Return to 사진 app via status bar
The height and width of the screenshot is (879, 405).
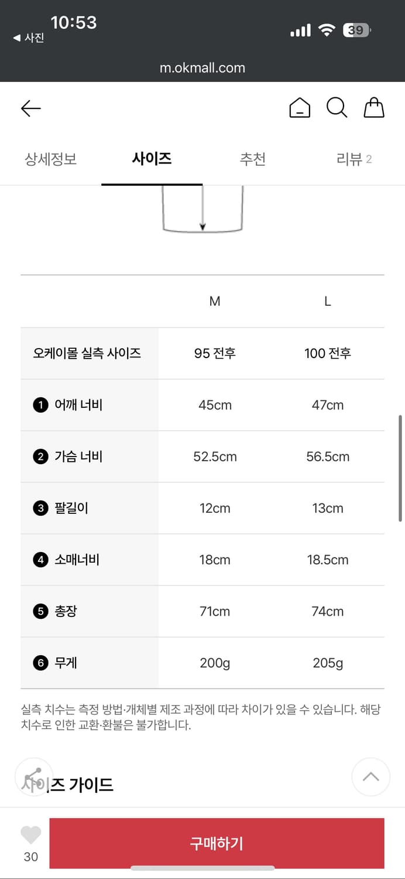click(x=29, y=38)
